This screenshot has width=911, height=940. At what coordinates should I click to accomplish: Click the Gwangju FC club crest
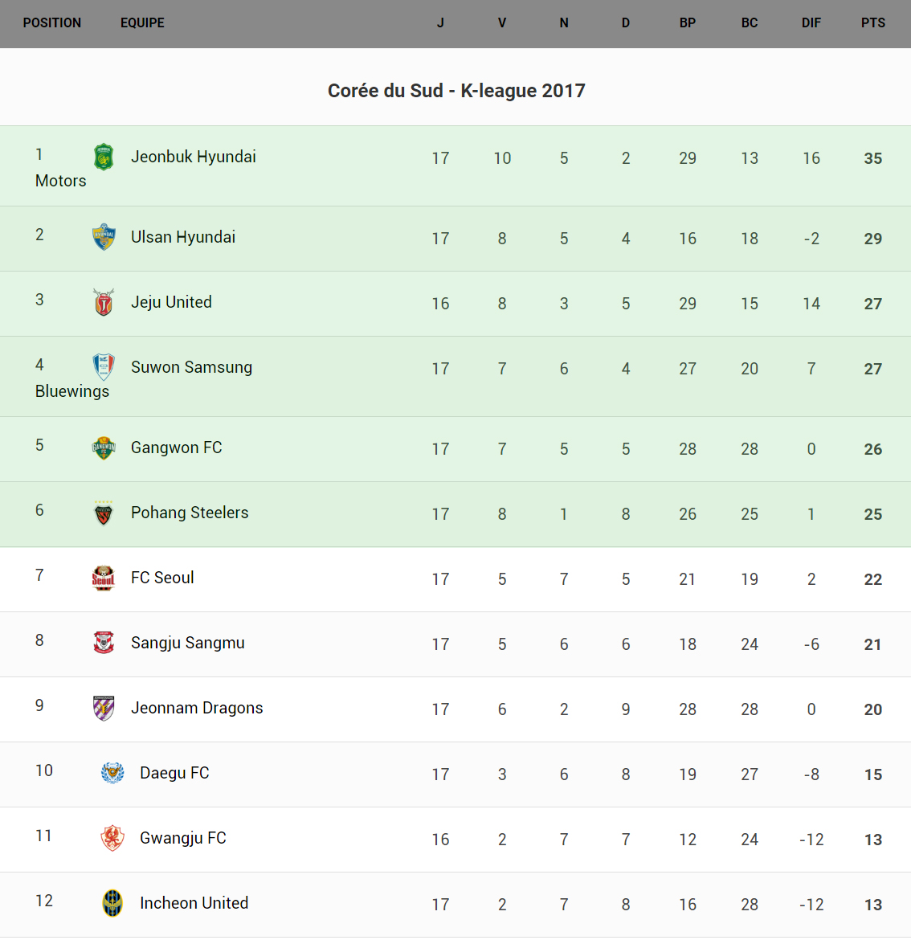coord(112,838)
